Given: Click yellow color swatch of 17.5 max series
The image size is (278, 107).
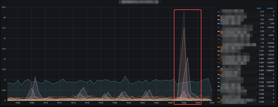Looking at the screenshot, I should (219, 16).
